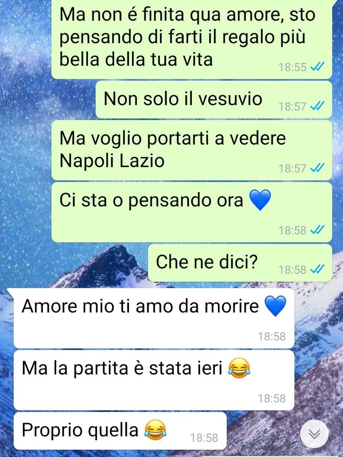The image size is (343, 457).
Task: Tap laughing emoji after 'Proprio quella'
Action: [155, 430]
